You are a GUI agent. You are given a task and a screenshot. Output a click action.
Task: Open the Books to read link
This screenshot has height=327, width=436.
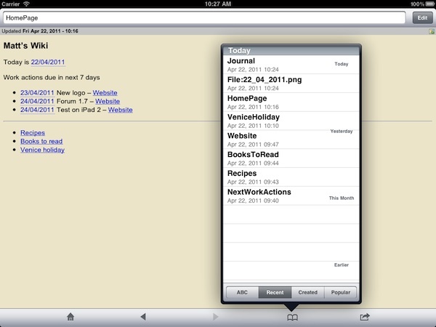[41, 142]
